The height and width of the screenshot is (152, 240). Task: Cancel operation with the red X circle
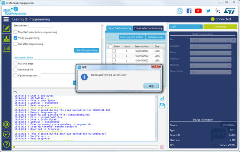(x=162, y=147)
